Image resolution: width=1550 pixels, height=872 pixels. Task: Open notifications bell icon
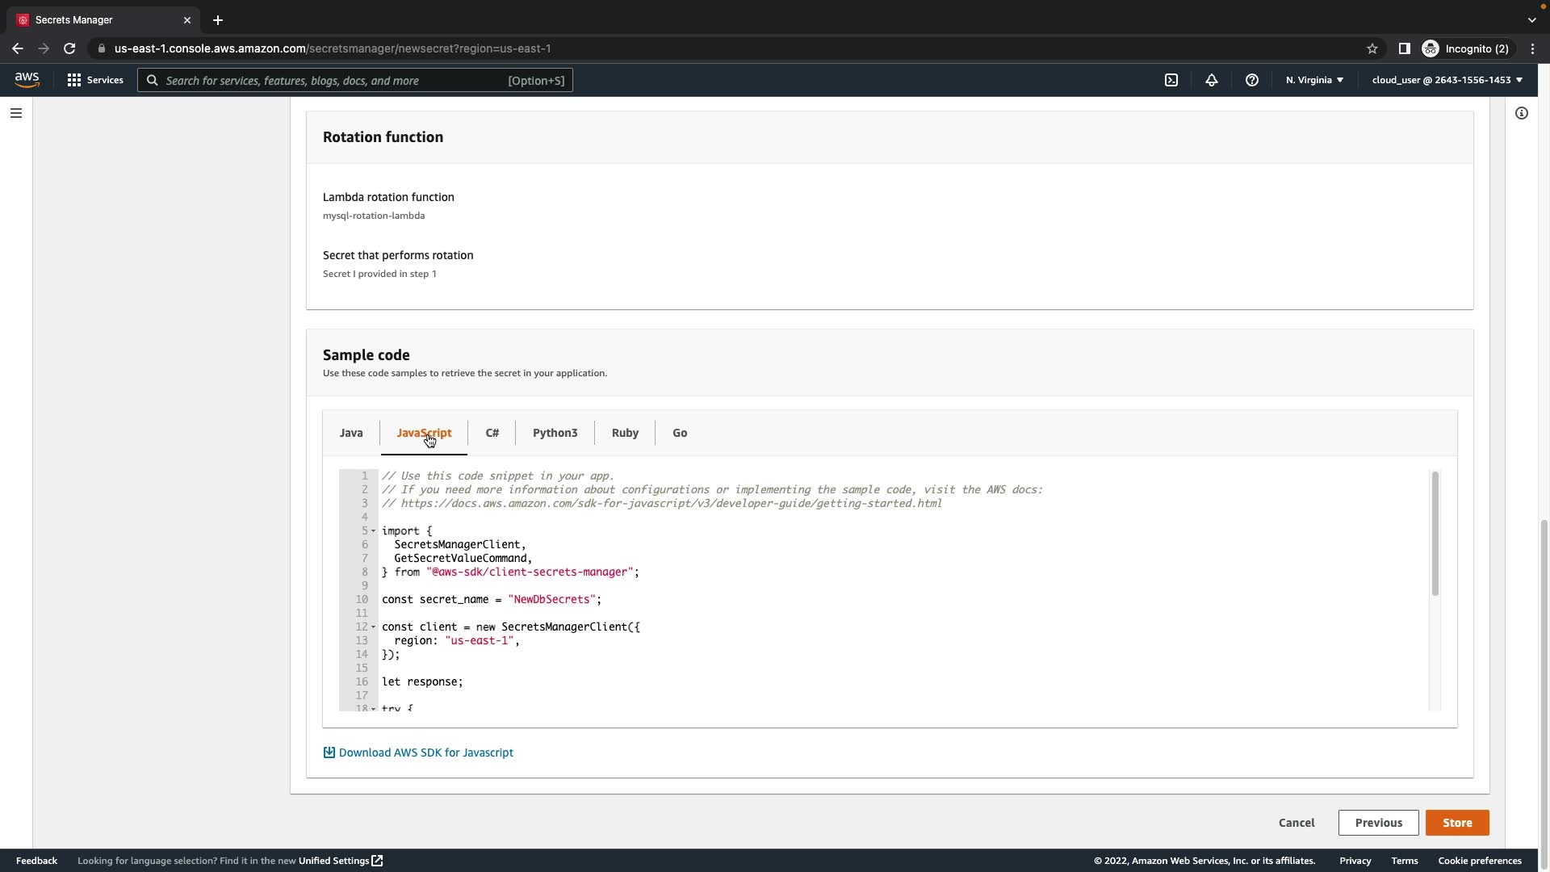1212,80
